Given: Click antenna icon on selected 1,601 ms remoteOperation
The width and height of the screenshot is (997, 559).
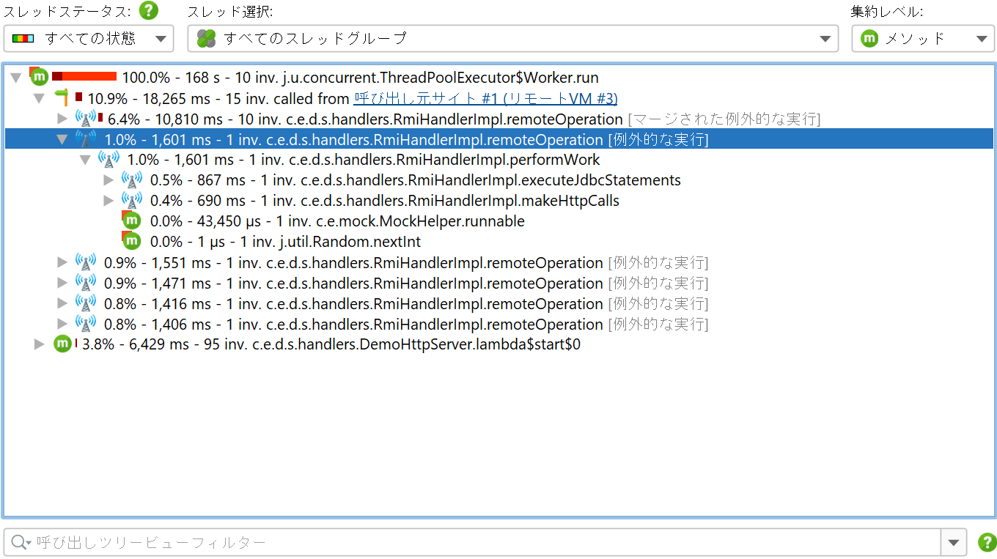Looking at the screenshot, I should (86, 139).
